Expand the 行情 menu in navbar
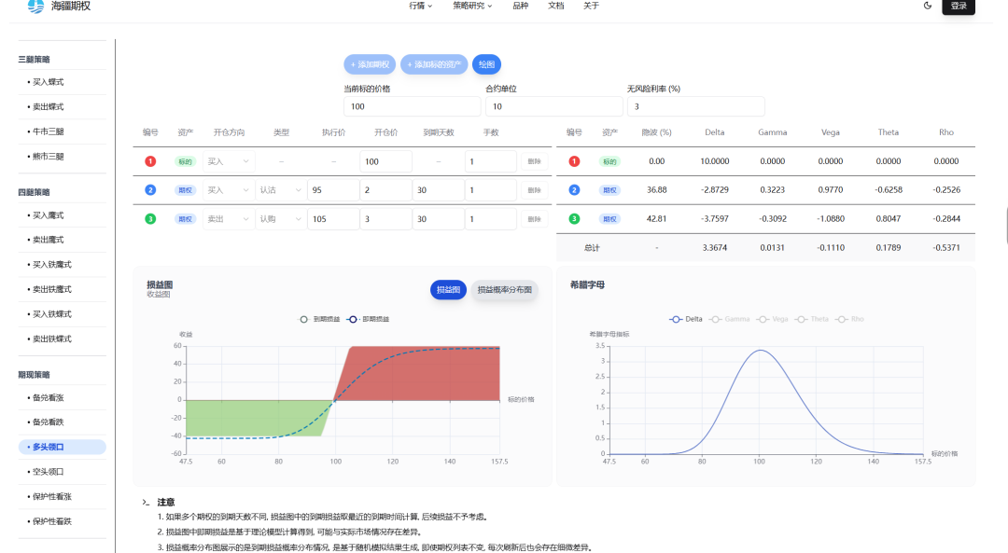 [x=420, y=6]
